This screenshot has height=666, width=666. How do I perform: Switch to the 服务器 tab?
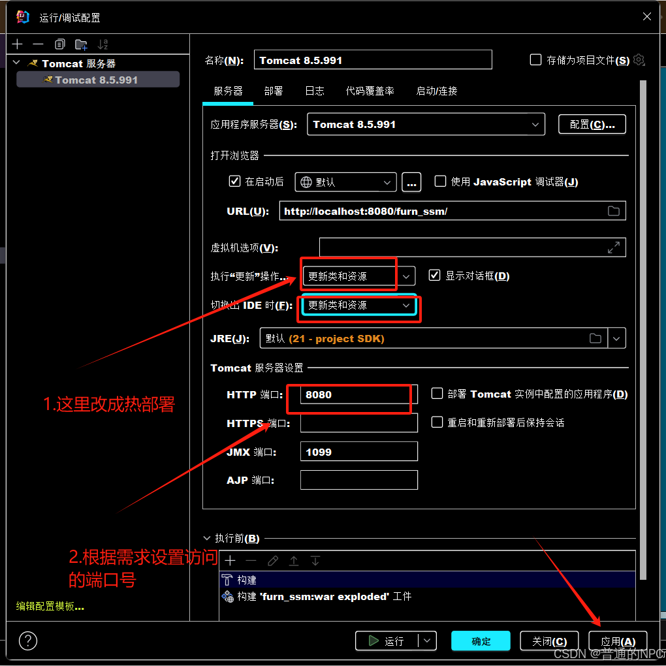click(x=228, y=91)
